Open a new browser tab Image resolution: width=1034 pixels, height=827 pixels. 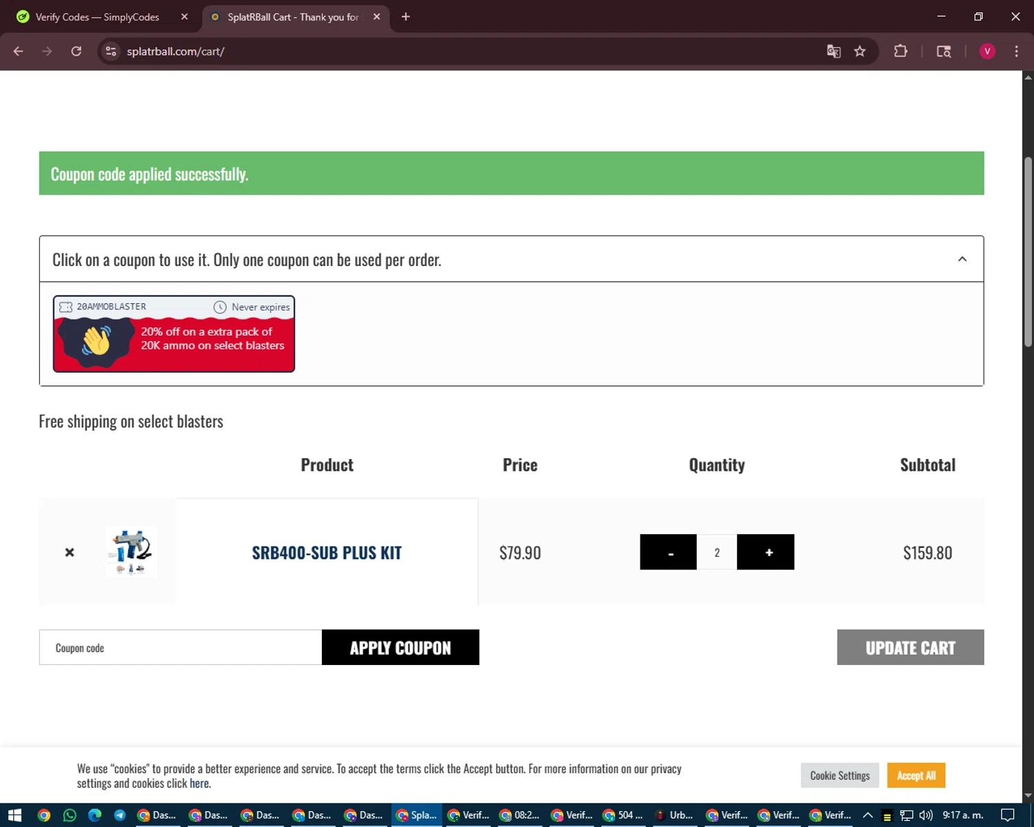406,17
